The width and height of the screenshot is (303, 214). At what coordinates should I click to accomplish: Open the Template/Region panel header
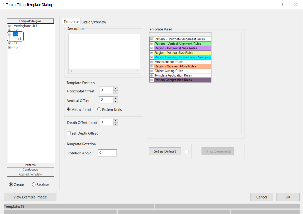pos(30,21)
